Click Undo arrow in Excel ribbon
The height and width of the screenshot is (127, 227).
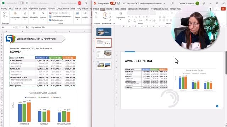[x=4, y=13]
